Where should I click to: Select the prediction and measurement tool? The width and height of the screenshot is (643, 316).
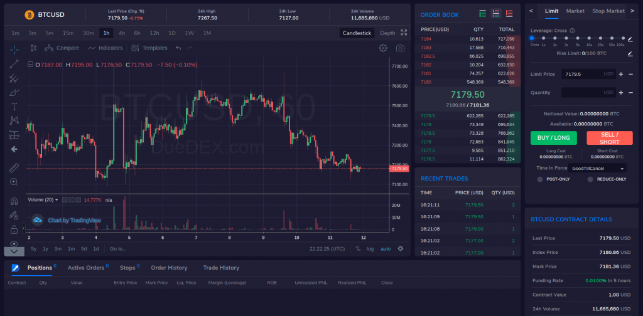coord(14,134)
